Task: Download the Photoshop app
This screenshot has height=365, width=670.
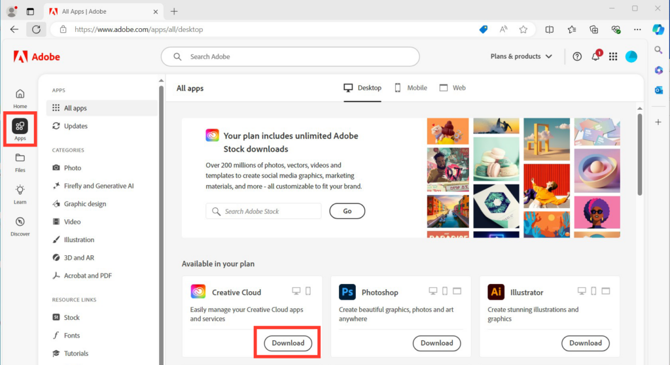Action: pos(436,343)
